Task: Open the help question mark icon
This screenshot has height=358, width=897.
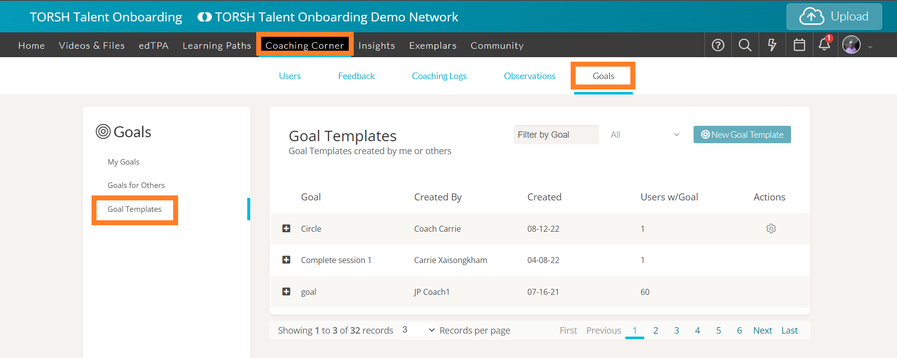Action: tap(718, 45)
